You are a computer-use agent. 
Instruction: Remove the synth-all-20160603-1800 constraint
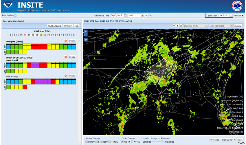66,57
